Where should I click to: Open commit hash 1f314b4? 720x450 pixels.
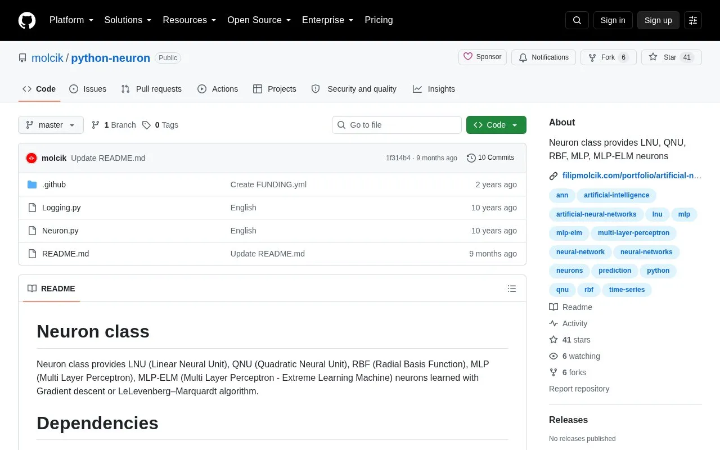tap(398, 158)
